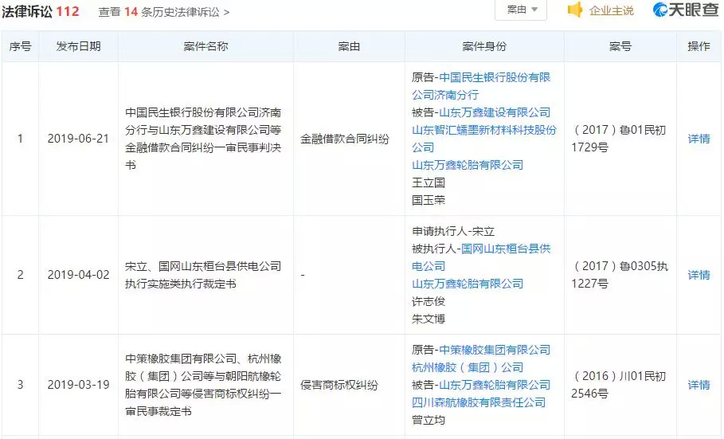
Task: Open 山东万鑫轮胎有限公司 link in row 2
Action: 468,284
